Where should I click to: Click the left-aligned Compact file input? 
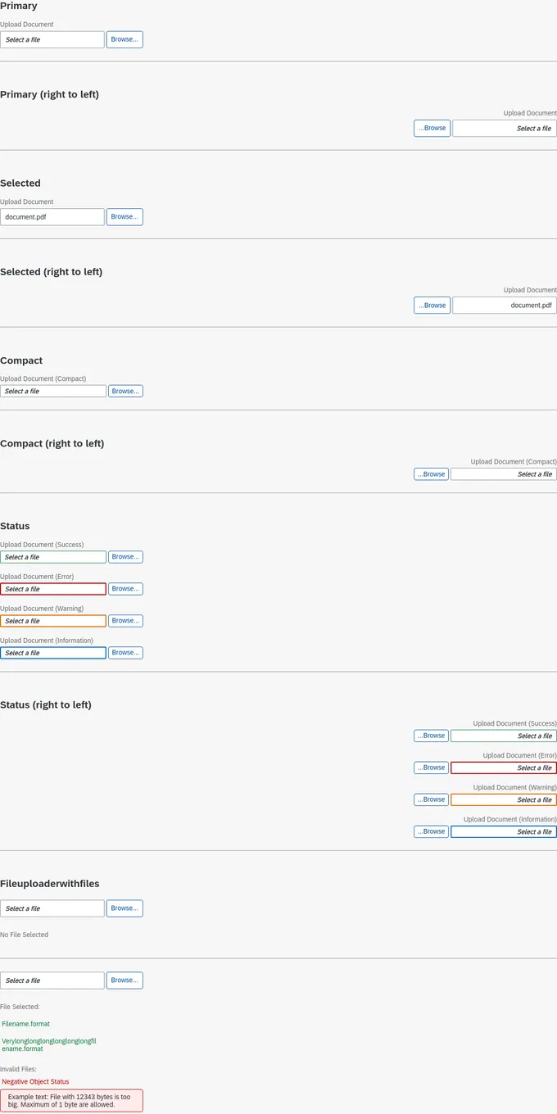point(53,392)
